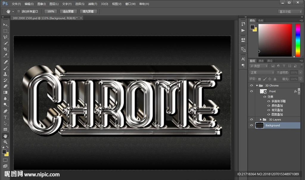Select the Eraser tool
The width and height of the screenshot is (305, 180).
point(5,86)
